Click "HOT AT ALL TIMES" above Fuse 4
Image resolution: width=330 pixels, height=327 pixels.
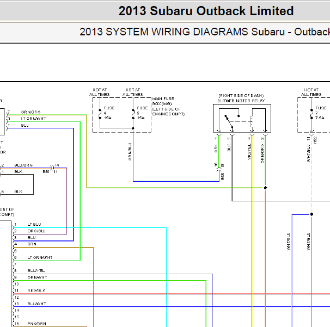click(100, 92)
